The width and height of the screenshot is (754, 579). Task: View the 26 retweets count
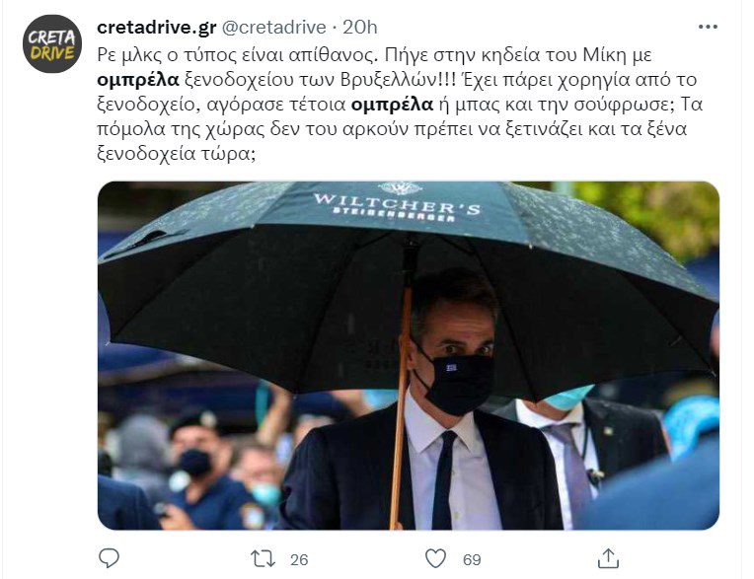pyautogui.click(x=299, y=560)
